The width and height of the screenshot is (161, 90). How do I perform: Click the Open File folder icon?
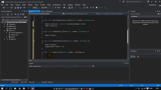[15, 8]
